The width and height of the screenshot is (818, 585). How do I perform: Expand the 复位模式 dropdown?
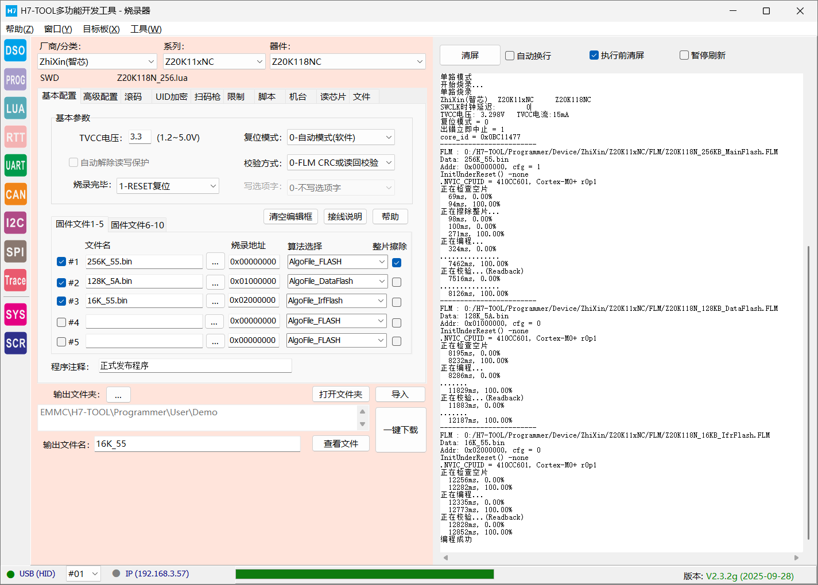click(340, 138)
